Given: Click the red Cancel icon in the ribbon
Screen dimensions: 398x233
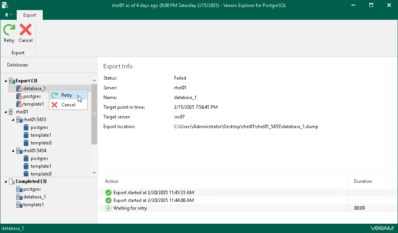Looking at the screenshot, I should [26, 30].
